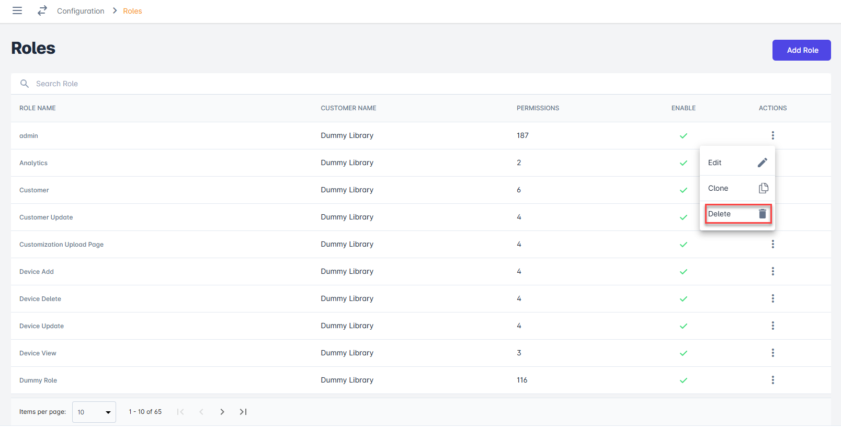Click the swap arrows icon in header
Image resolution: width=841 pixels, height=428 pixels.
(42, 10)
